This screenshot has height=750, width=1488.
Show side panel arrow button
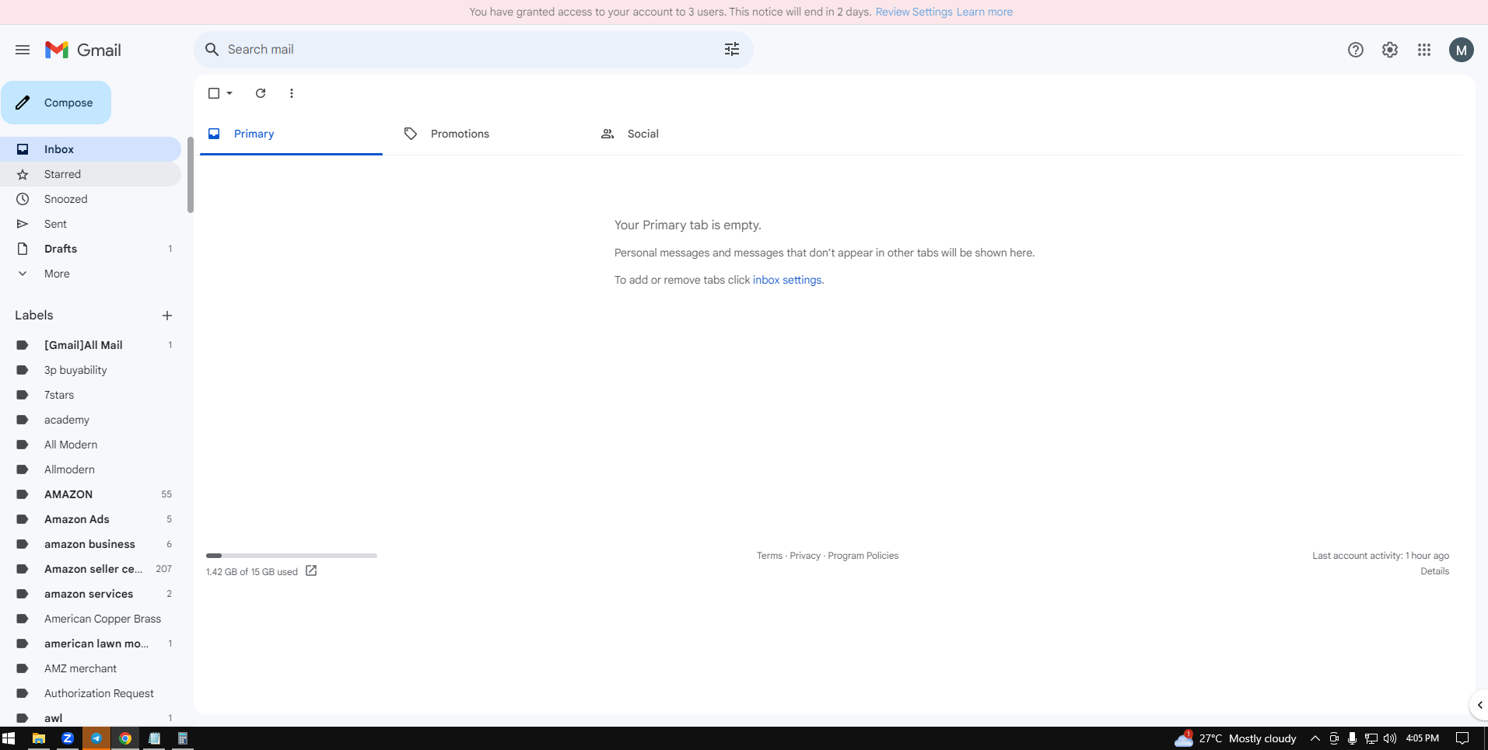pyautogui.click(x=1479, y=705)
